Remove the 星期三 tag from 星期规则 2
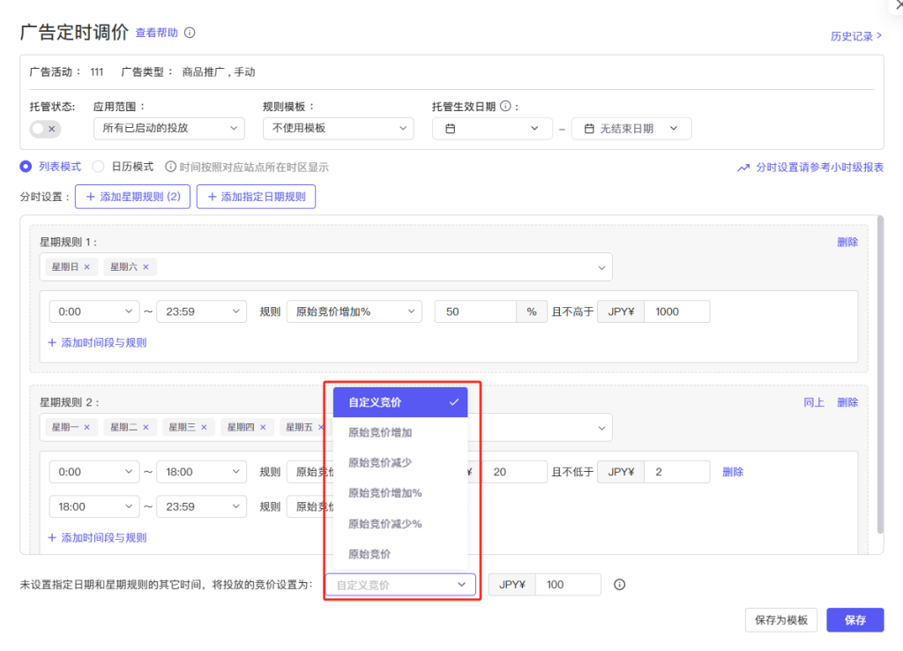903x651 pixels. pos(204,427)
